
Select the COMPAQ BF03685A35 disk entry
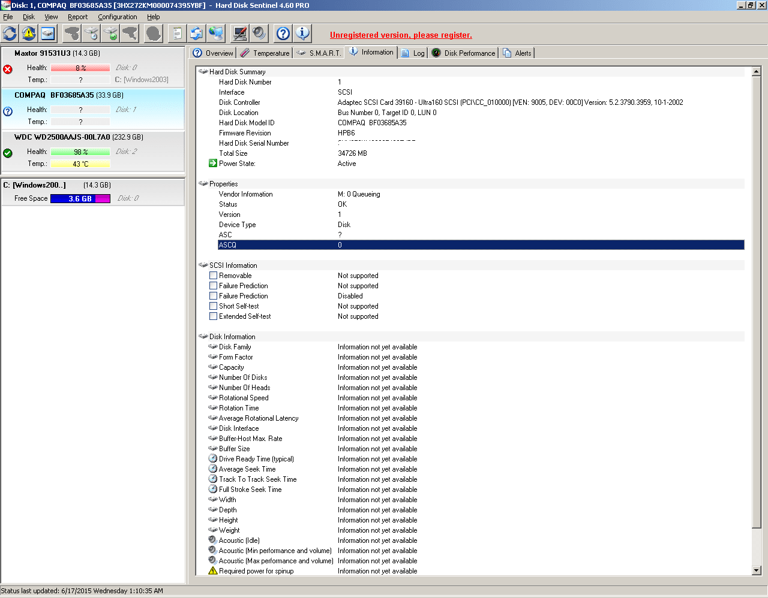pyautogui.click(x=93, y=108)
